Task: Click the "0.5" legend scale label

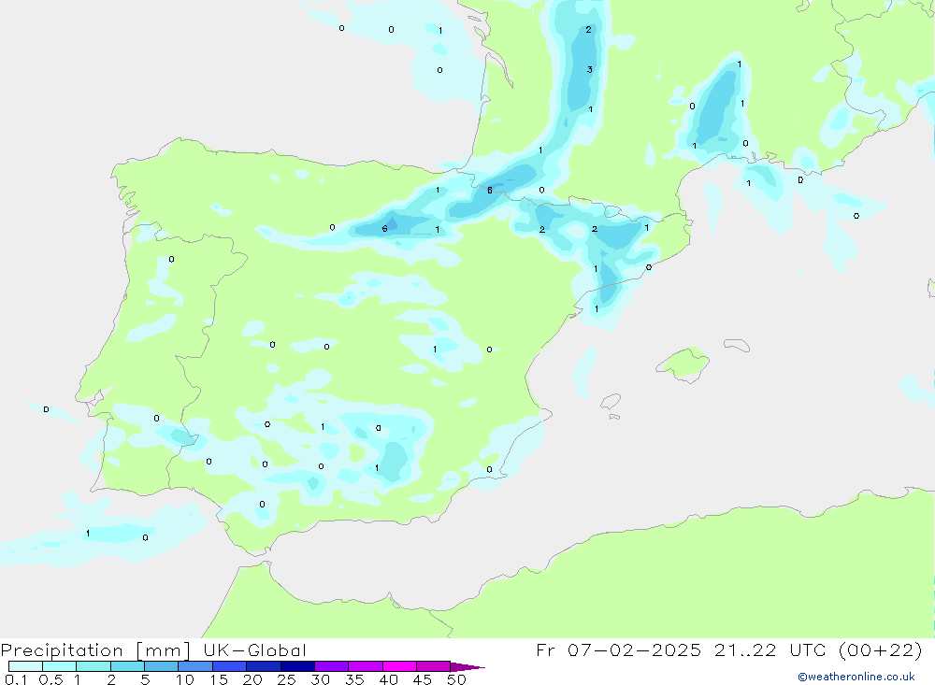Action: (50, 679)
